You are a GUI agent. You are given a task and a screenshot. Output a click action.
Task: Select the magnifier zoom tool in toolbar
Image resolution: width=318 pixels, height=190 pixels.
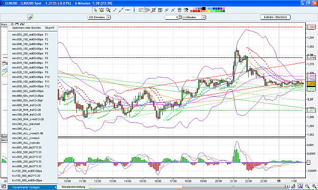[108, 10]
